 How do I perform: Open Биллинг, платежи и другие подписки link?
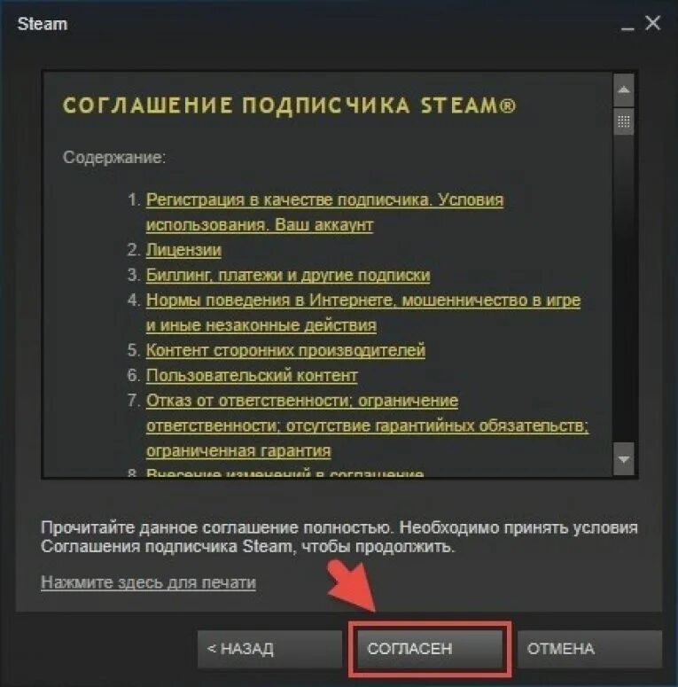pos(288,275)
